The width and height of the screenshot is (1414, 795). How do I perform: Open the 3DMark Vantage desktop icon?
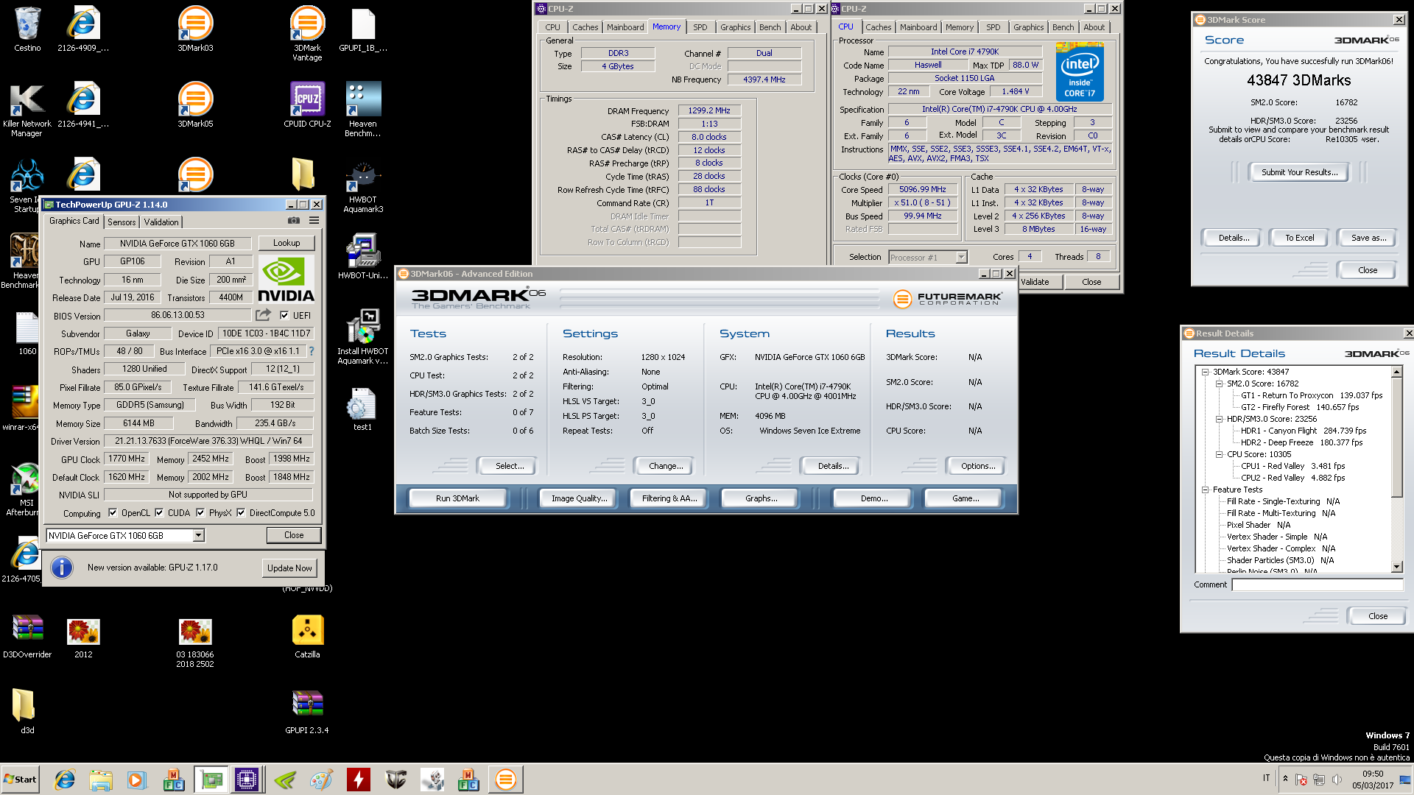(x=307, y=33)
